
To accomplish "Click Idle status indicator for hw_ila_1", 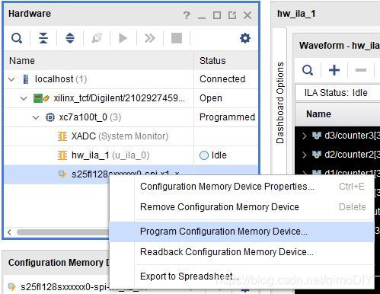I will (x=204, y=155).
